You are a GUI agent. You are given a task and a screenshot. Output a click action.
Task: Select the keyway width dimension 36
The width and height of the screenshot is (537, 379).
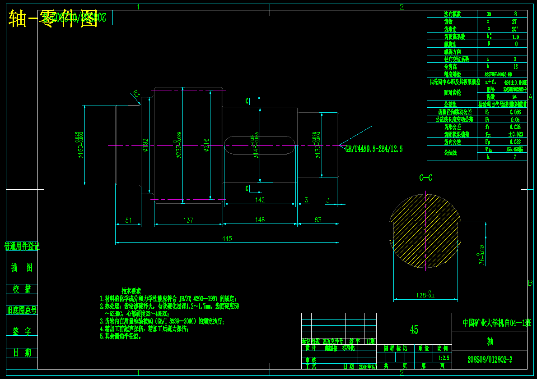tap(481, 255)
